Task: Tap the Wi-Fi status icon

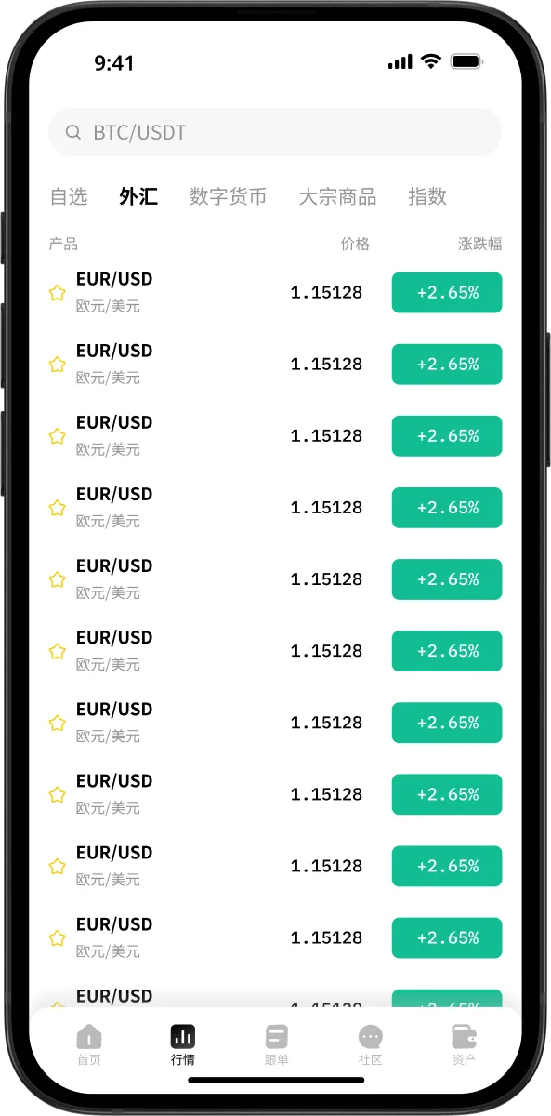Action: pyautogui.click(x=430, y=61)
